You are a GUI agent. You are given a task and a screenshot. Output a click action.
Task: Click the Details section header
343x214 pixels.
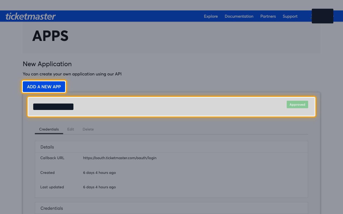coord(171,147)
